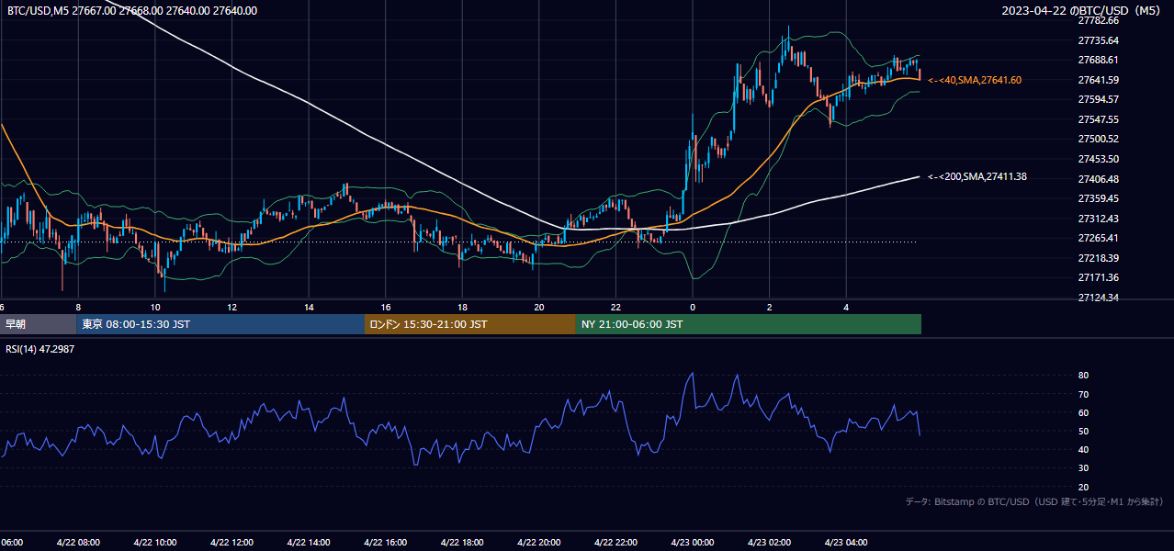
Task: Click hour label 22 under price chart
Action: pyautogui.click(x=615, y=308)
